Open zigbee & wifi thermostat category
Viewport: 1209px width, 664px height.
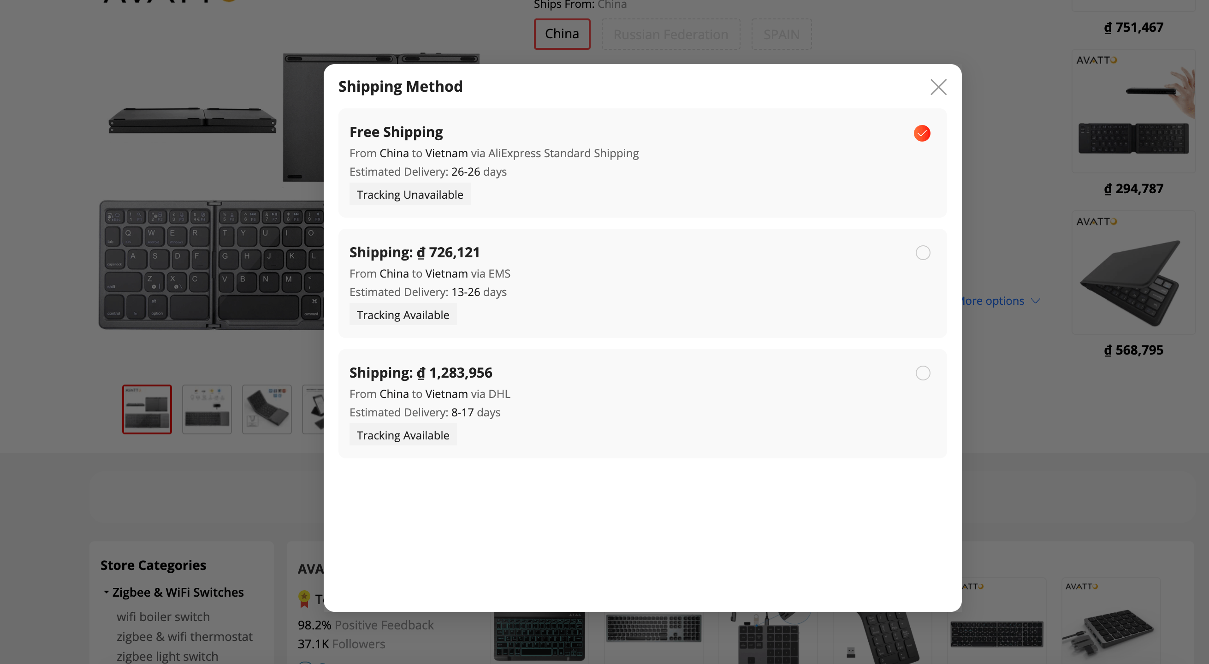click(184, 636)
